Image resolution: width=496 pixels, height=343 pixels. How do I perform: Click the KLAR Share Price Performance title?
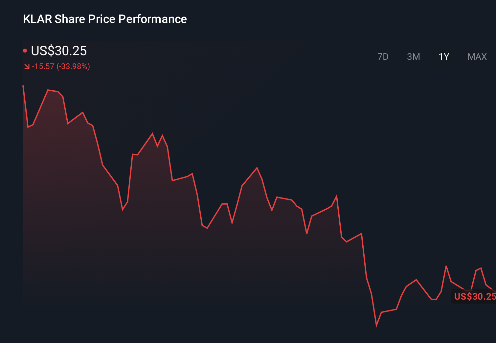(104, 19)
